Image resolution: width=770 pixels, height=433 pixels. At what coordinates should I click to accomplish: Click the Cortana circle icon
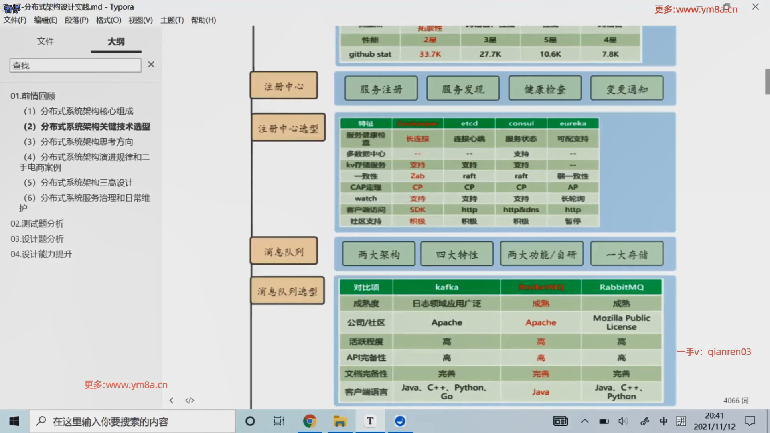pyautogui.click(x=250, y=421)
